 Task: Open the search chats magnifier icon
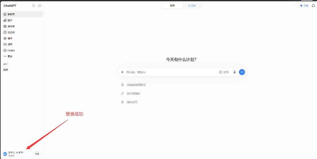(x=34, y=6)
